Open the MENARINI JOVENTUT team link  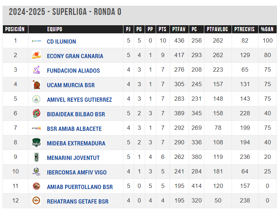(x=73, y=158)
